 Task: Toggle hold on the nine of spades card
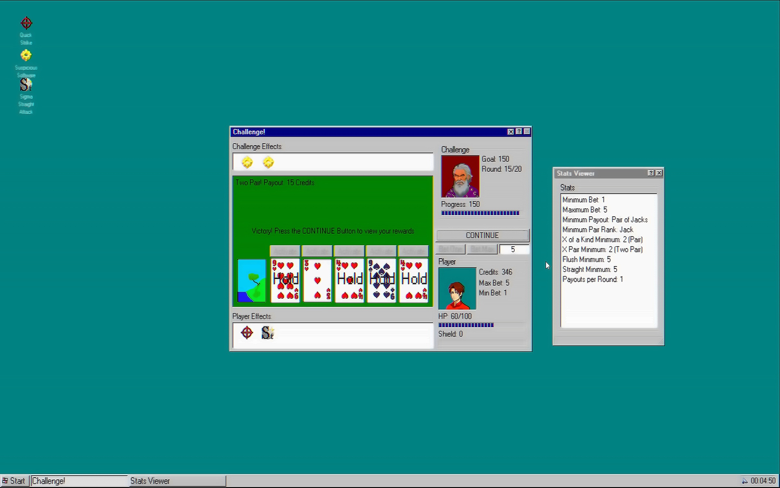(x=382, y=280)
